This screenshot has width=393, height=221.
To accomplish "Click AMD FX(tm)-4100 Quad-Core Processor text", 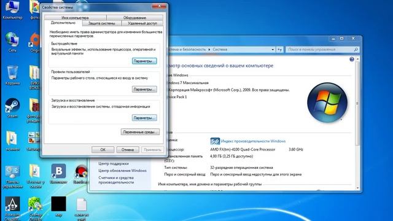I will tap(243, 149).
